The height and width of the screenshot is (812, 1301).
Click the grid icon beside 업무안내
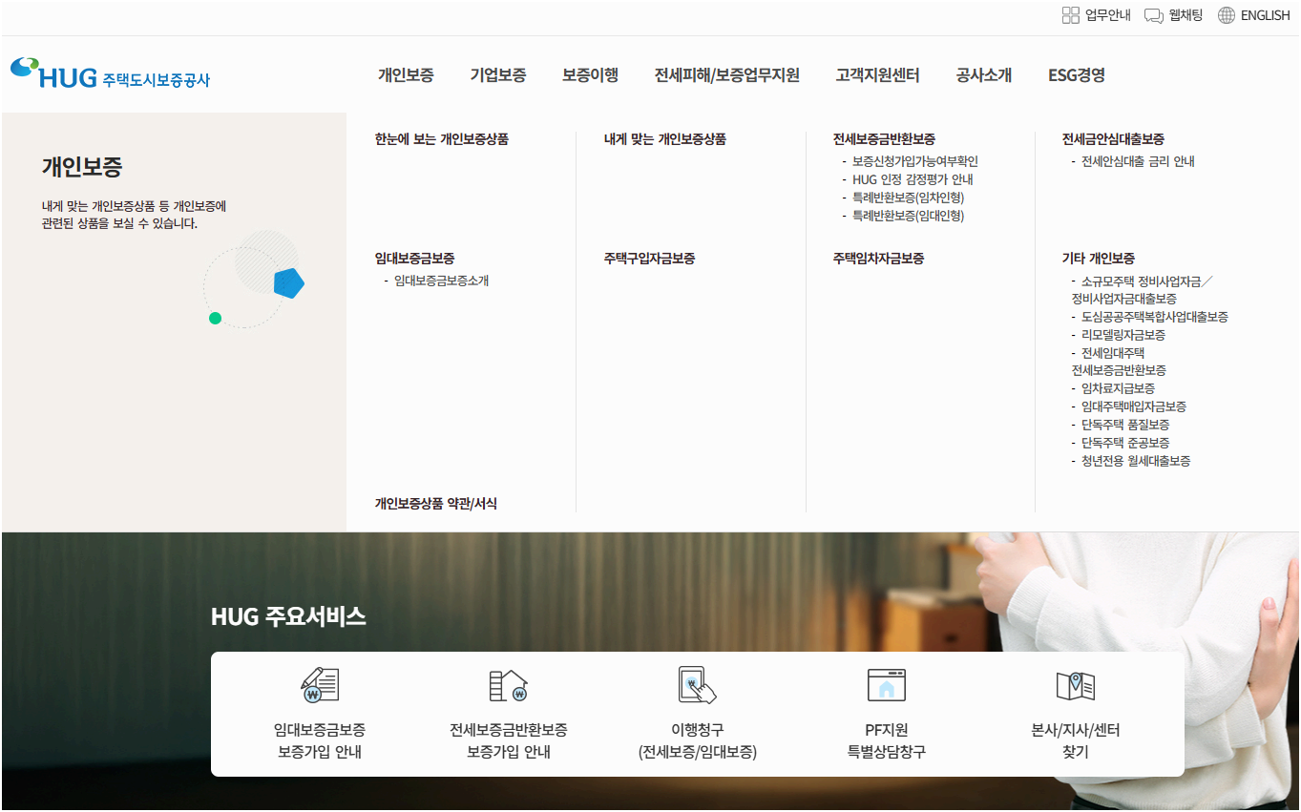1071,14
